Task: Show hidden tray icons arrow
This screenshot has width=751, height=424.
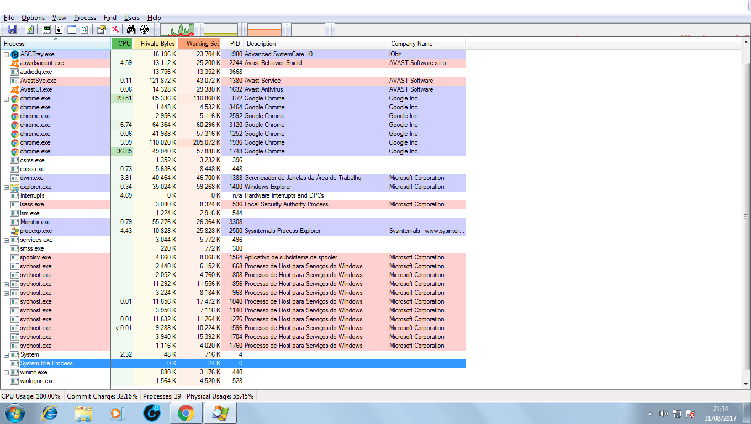Action: tap(650, 414)
